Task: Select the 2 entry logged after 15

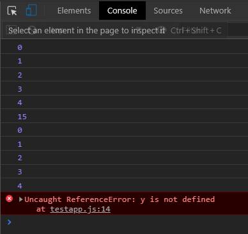Action: pos(20,158)
